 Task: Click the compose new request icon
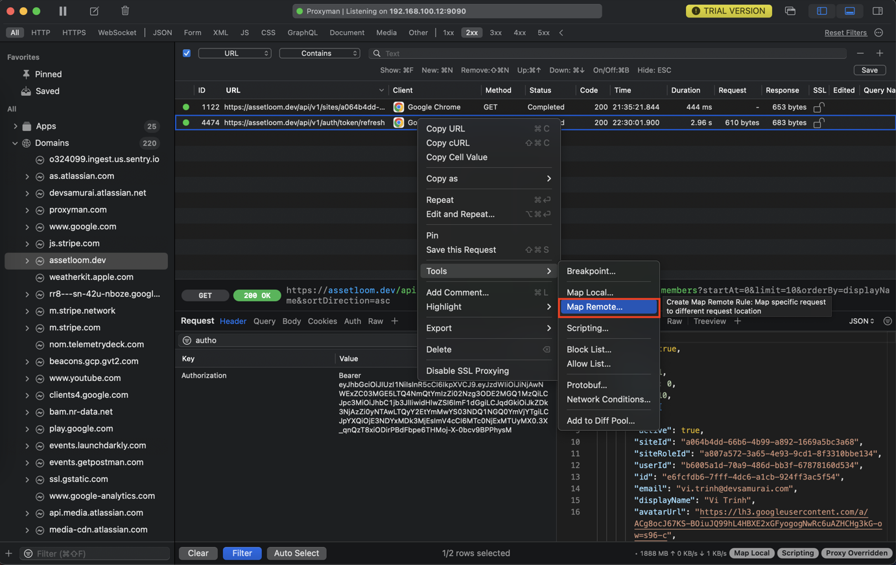[x=94, y=11]
